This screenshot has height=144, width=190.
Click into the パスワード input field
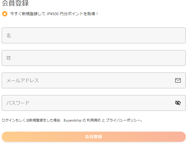click(87, 103)
